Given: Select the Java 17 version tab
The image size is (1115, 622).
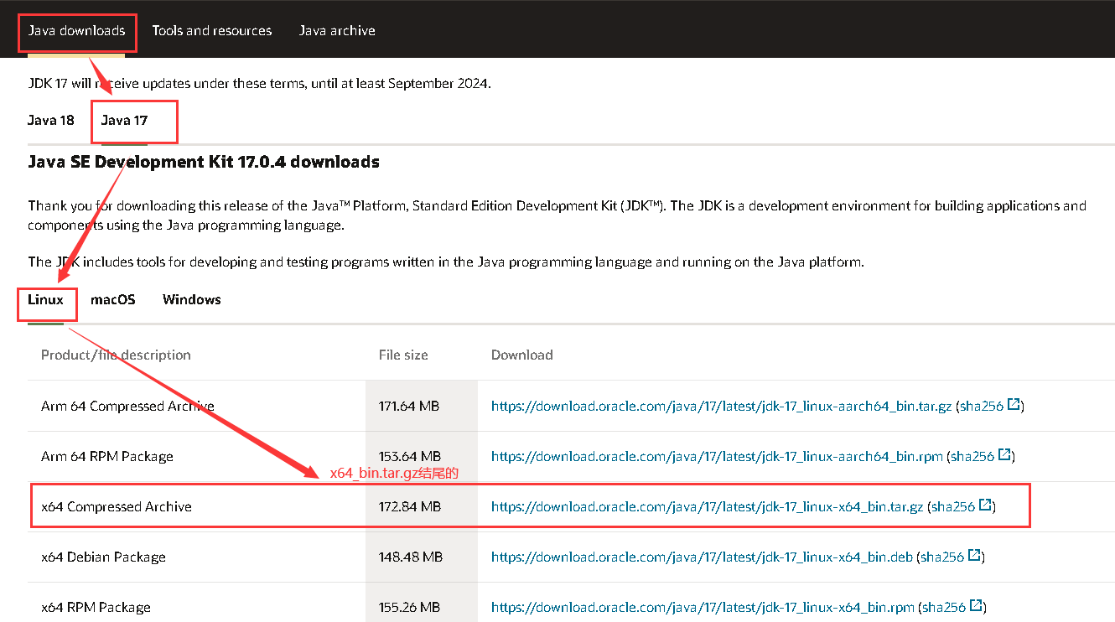Looking at the screenshot, I should coord(124,120).
